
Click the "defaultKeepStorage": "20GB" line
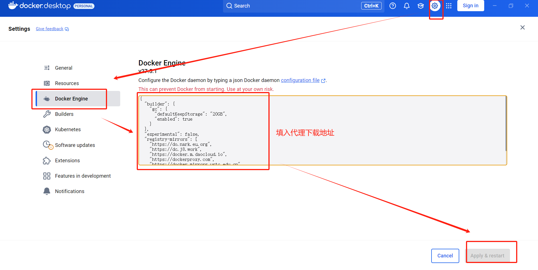191,114
